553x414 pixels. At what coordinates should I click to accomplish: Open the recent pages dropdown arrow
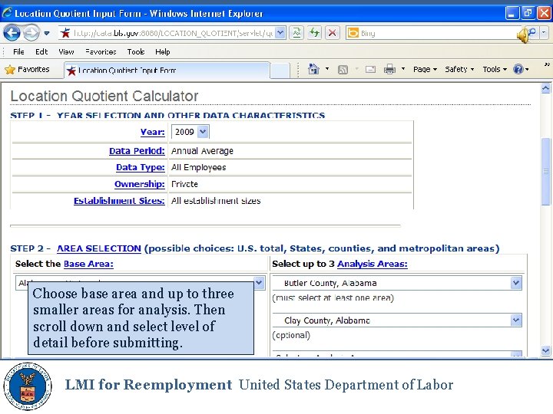47,34
